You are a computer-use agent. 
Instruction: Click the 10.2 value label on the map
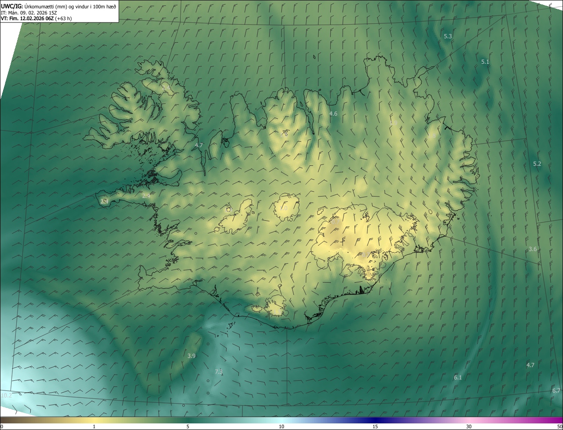click(x=6, y=396)
